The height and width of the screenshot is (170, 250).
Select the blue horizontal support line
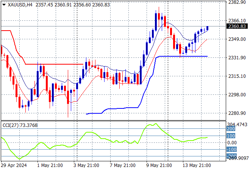coord(183,56)
